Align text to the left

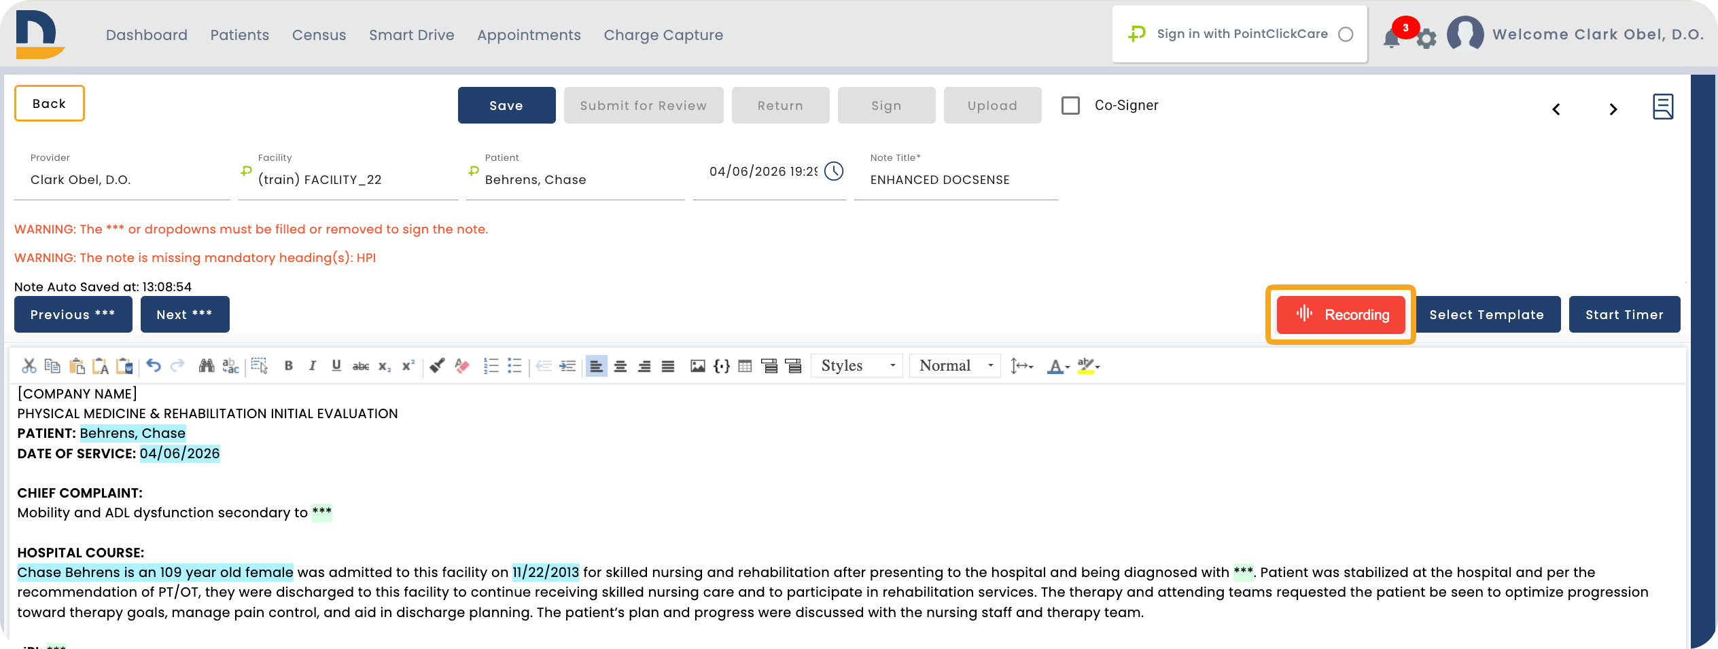[x=596, y=366]
